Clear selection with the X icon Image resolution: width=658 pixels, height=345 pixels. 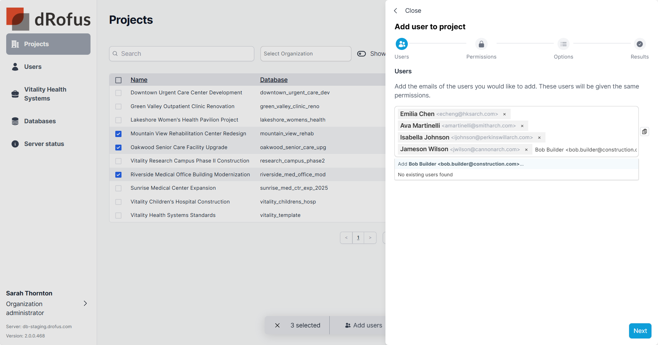coord(277,325)
